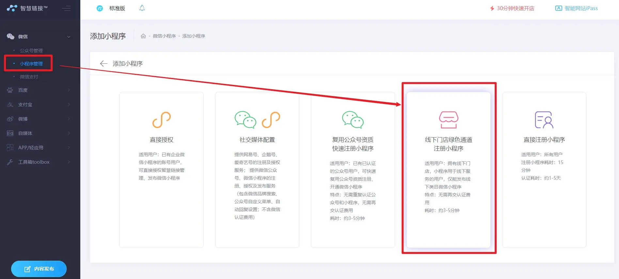Screen dimensions: 619x279
Task: Click the pink storefront icon
Action: click(x=448, y=120)
